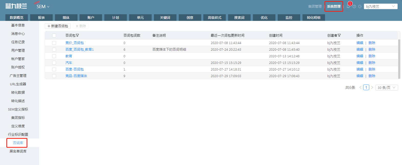Open the notifications bell icon

point(348,7)
